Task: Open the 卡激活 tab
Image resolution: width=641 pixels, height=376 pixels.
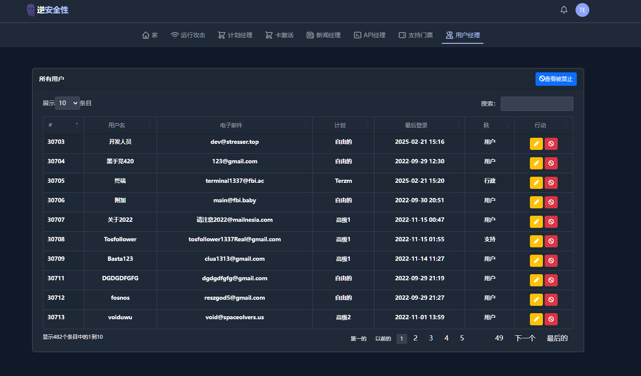Action: [x=279, y=35]
